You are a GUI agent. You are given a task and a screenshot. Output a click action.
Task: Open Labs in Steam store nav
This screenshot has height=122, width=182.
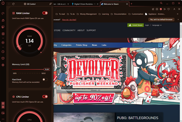tap(104, 45)
